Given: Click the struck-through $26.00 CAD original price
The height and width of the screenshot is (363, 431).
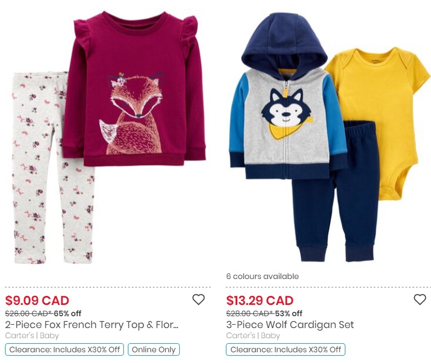Looking at the screenshot, I should [x=29, y=313].
